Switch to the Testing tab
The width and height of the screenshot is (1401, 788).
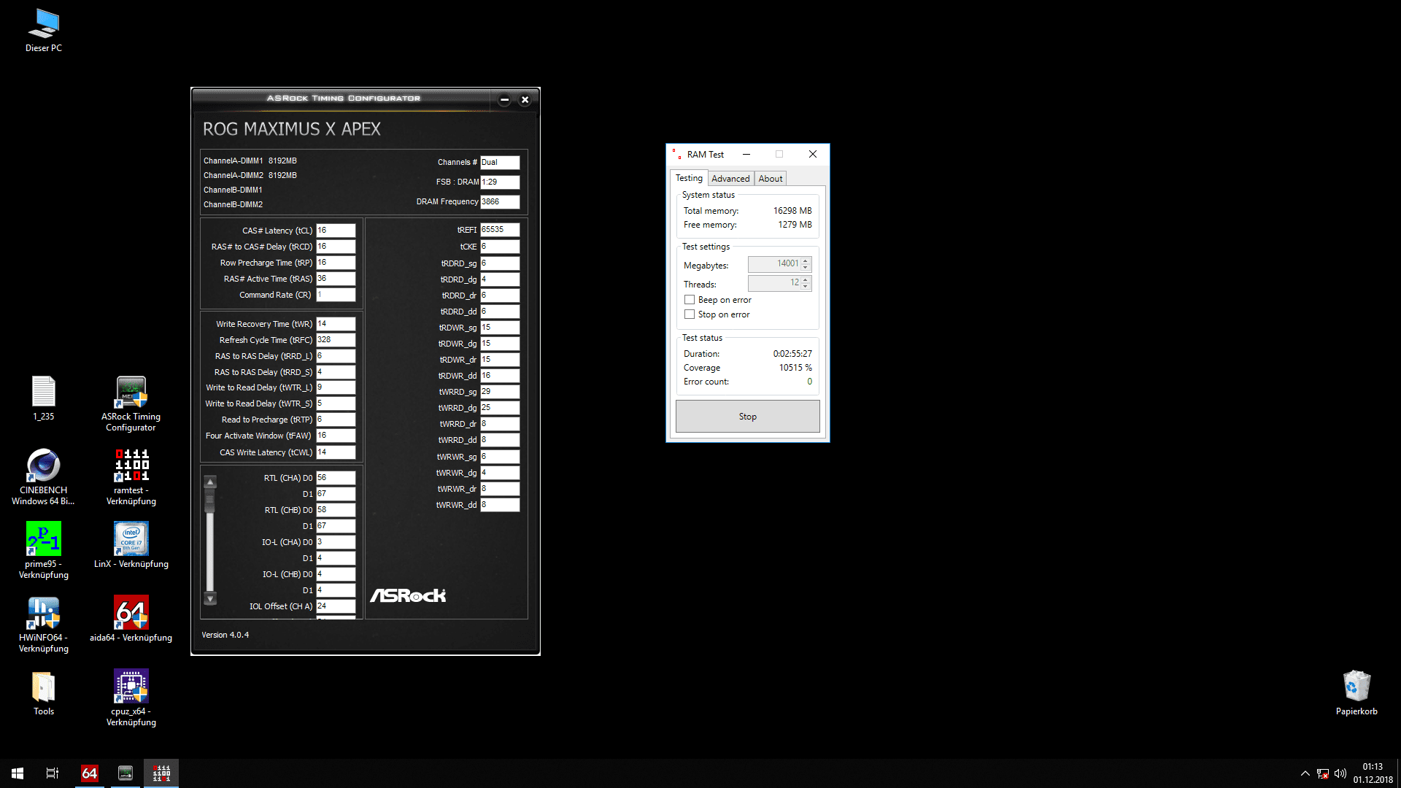point(689,178)
